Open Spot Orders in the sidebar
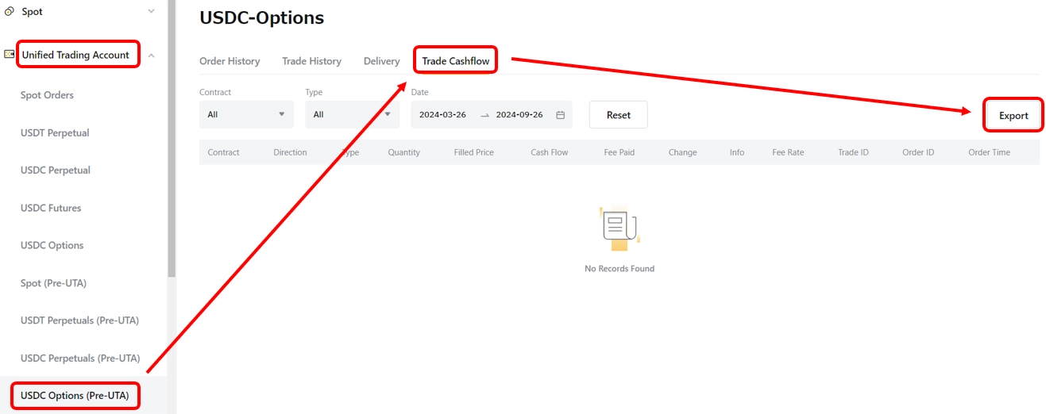 pyautogui.click(x=47, y=95)
